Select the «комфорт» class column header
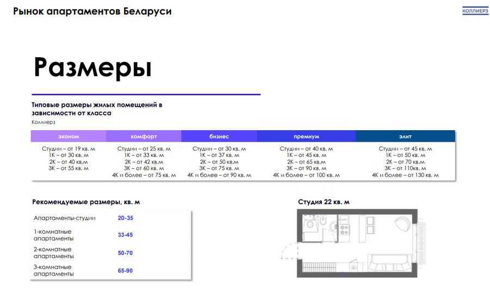This screenshot has height=293, width=490. [144, 137]
